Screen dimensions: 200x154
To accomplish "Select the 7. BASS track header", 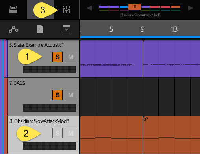I will [43, 97].
